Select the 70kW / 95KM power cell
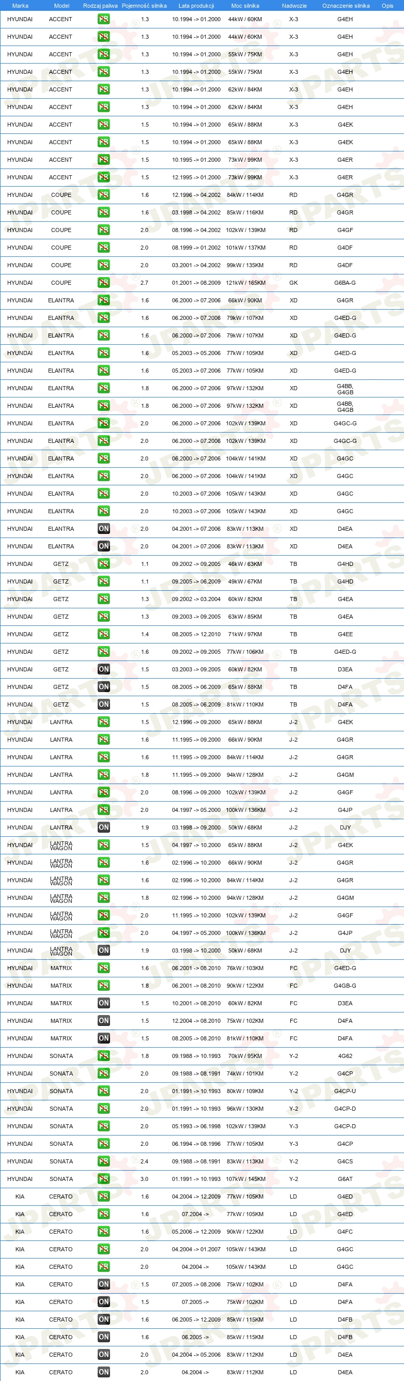This screenshot has height=1381, width=404. click(245, 1055)
